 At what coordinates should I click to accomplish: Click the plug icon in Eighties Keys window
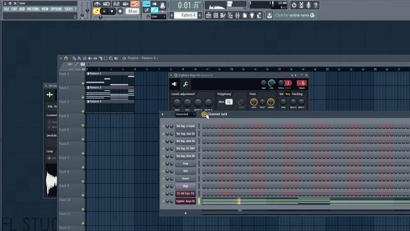pos(174,84)
